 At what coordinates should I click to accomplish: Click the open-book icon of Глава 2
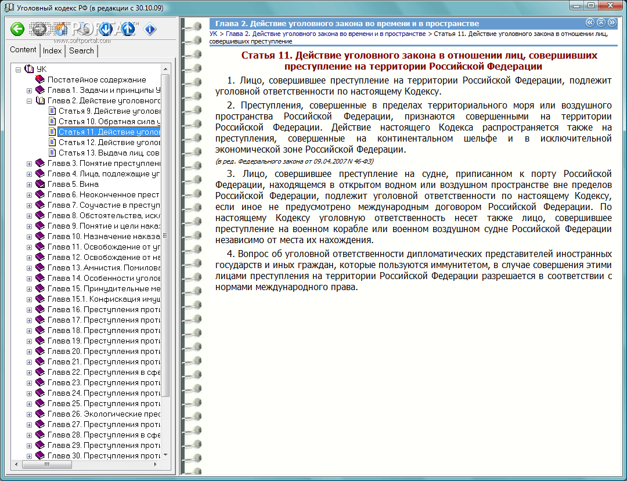point(40,100)
